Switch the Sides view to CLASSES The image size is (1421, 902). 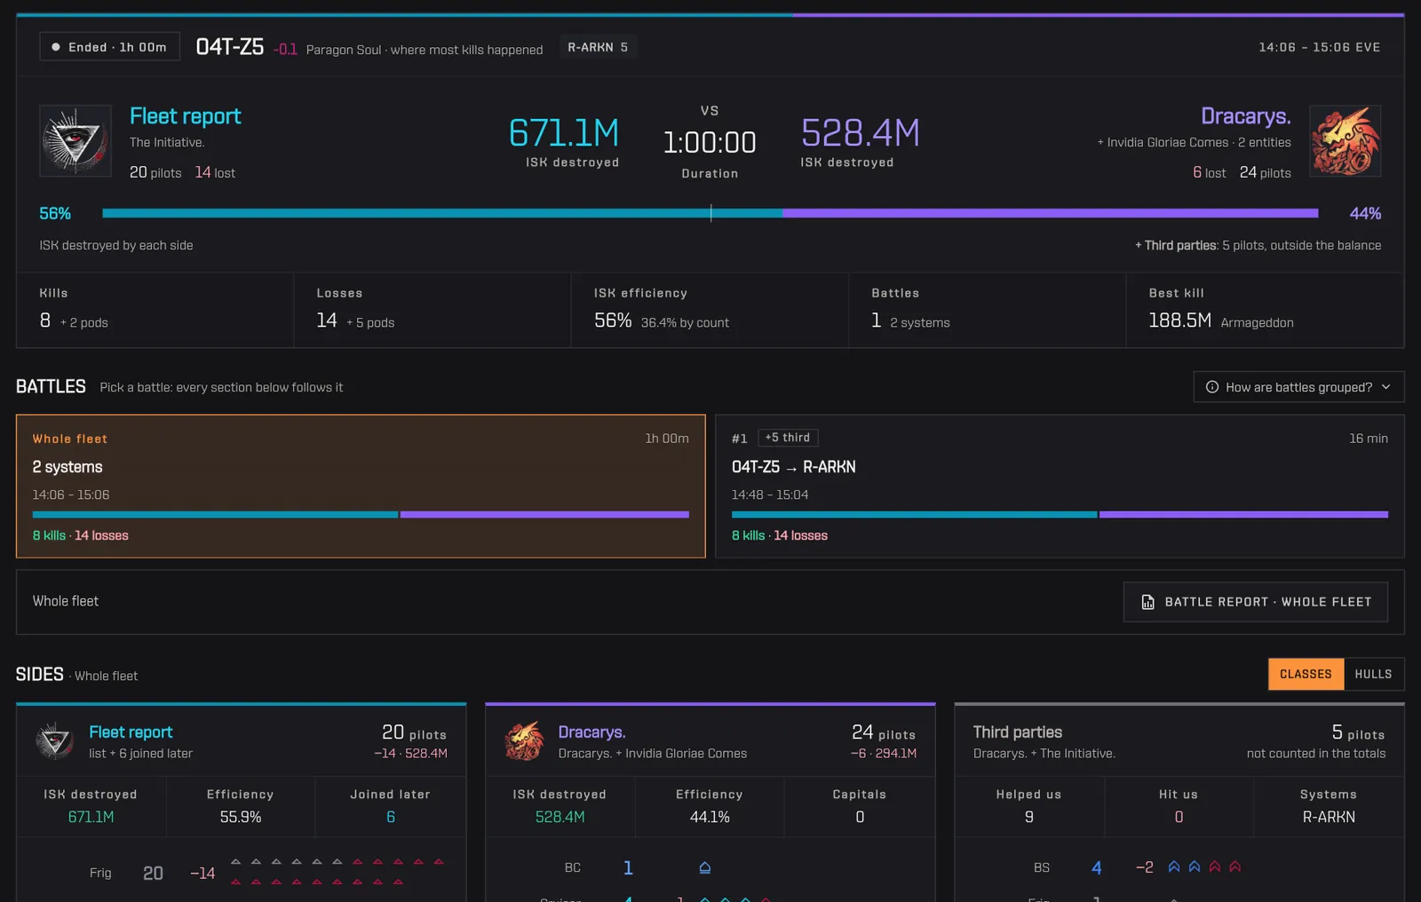click(1306, 674)
